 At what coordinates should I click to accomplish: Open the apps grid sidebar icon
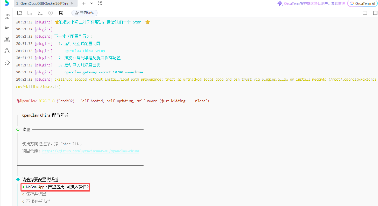pos(7,16)
